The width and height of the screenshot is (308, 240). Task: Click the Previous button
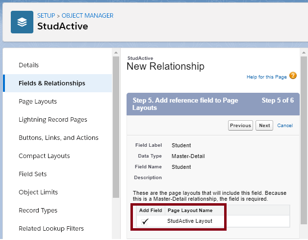pos(240,126)
